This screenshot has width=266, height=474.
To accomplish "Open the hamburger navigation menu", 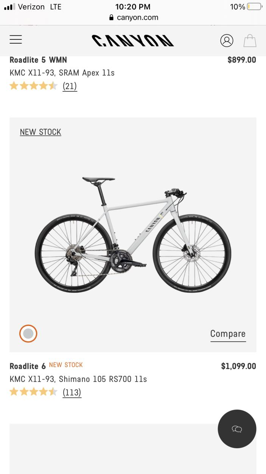I will [x=16, y=40].
